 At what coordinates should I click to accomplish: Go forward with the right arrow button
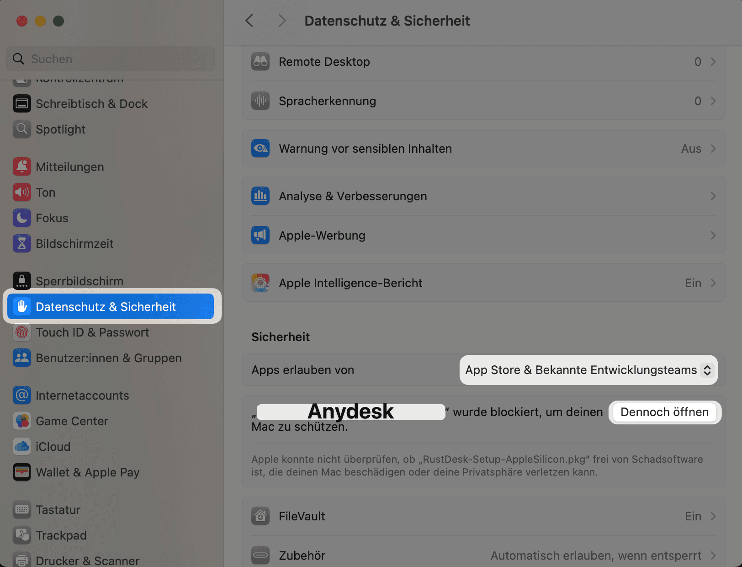(282, 21)
